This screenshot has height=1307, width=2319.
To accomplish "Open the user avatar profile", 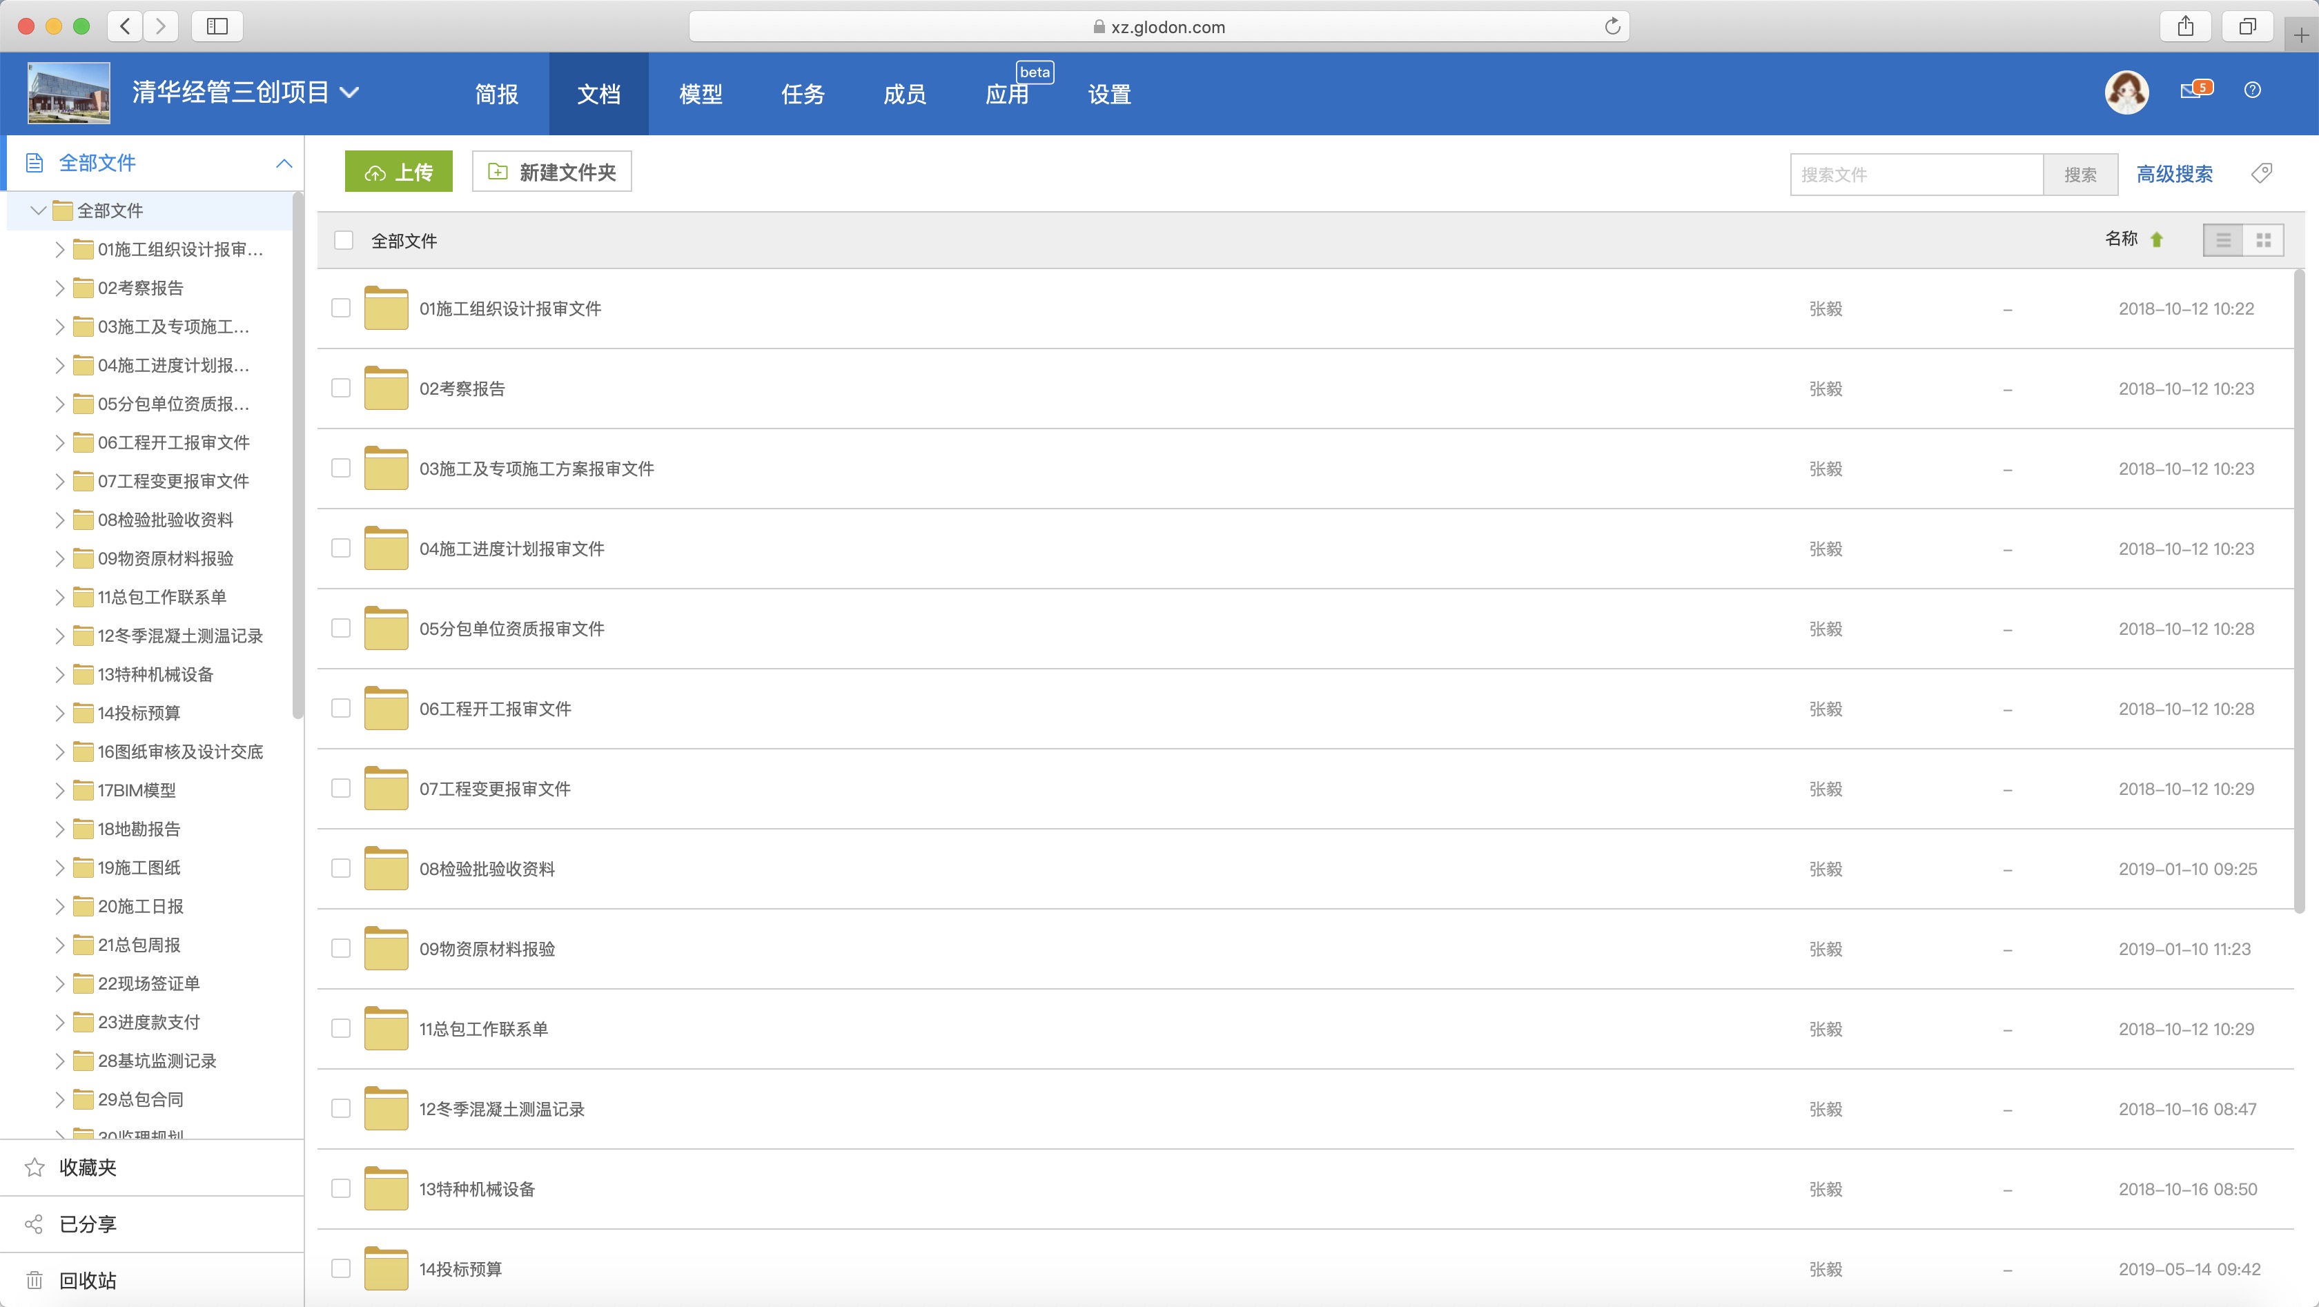I will pos(2126,92).
